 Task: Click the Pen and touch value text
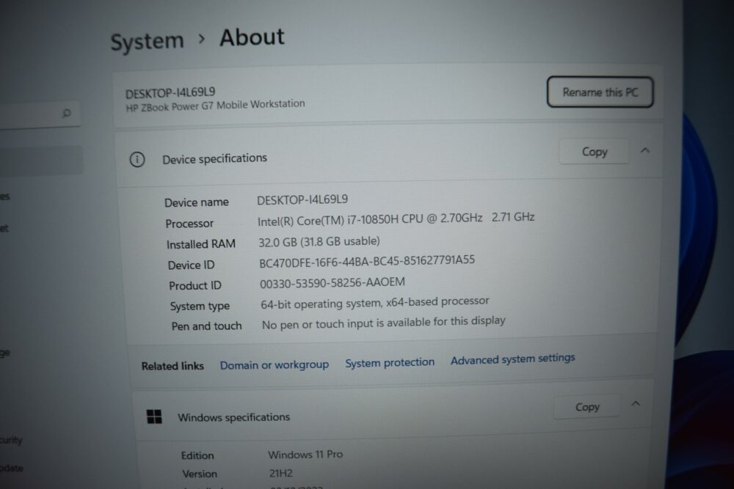coord(383,323)
